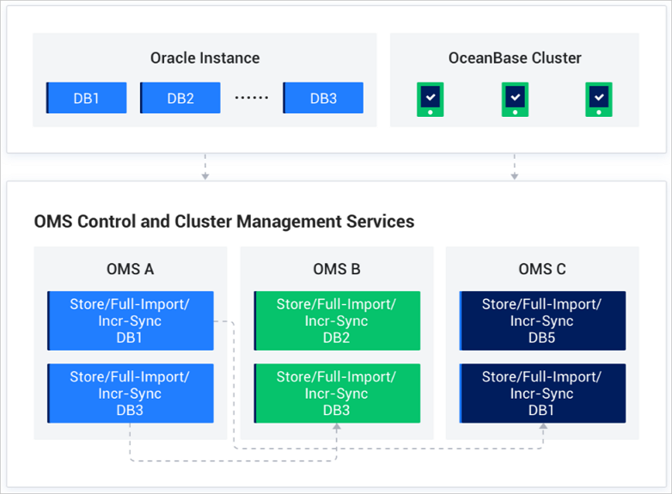Click the OMS Control and Cluster Management Services heading

(x=224, y=222)
